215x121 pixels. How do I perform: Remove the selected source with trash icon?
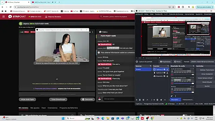point(158,100)
